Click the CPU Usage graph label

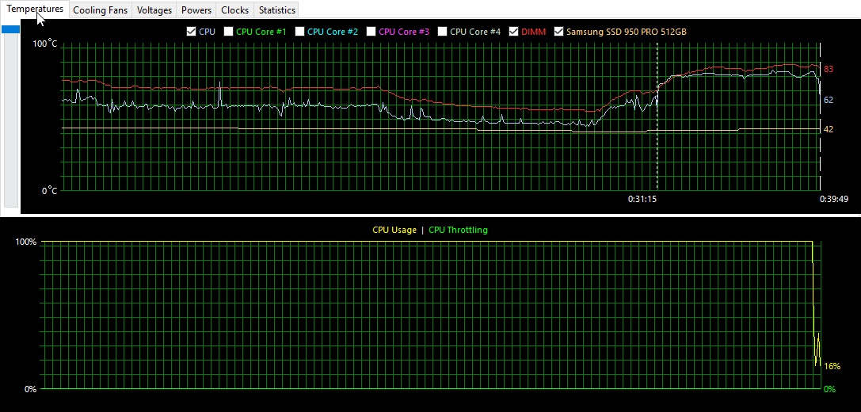tap(394, 230)
